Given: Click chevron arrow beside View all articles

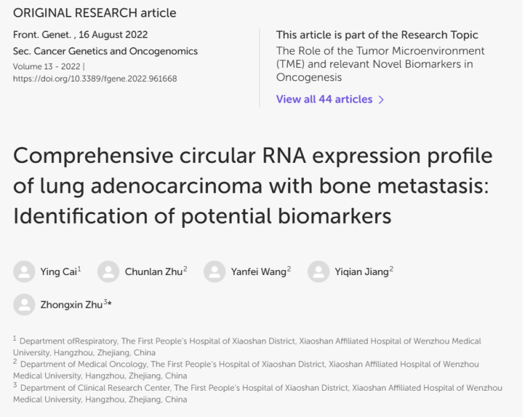Looking at the screenshot, I should [381, 100].
